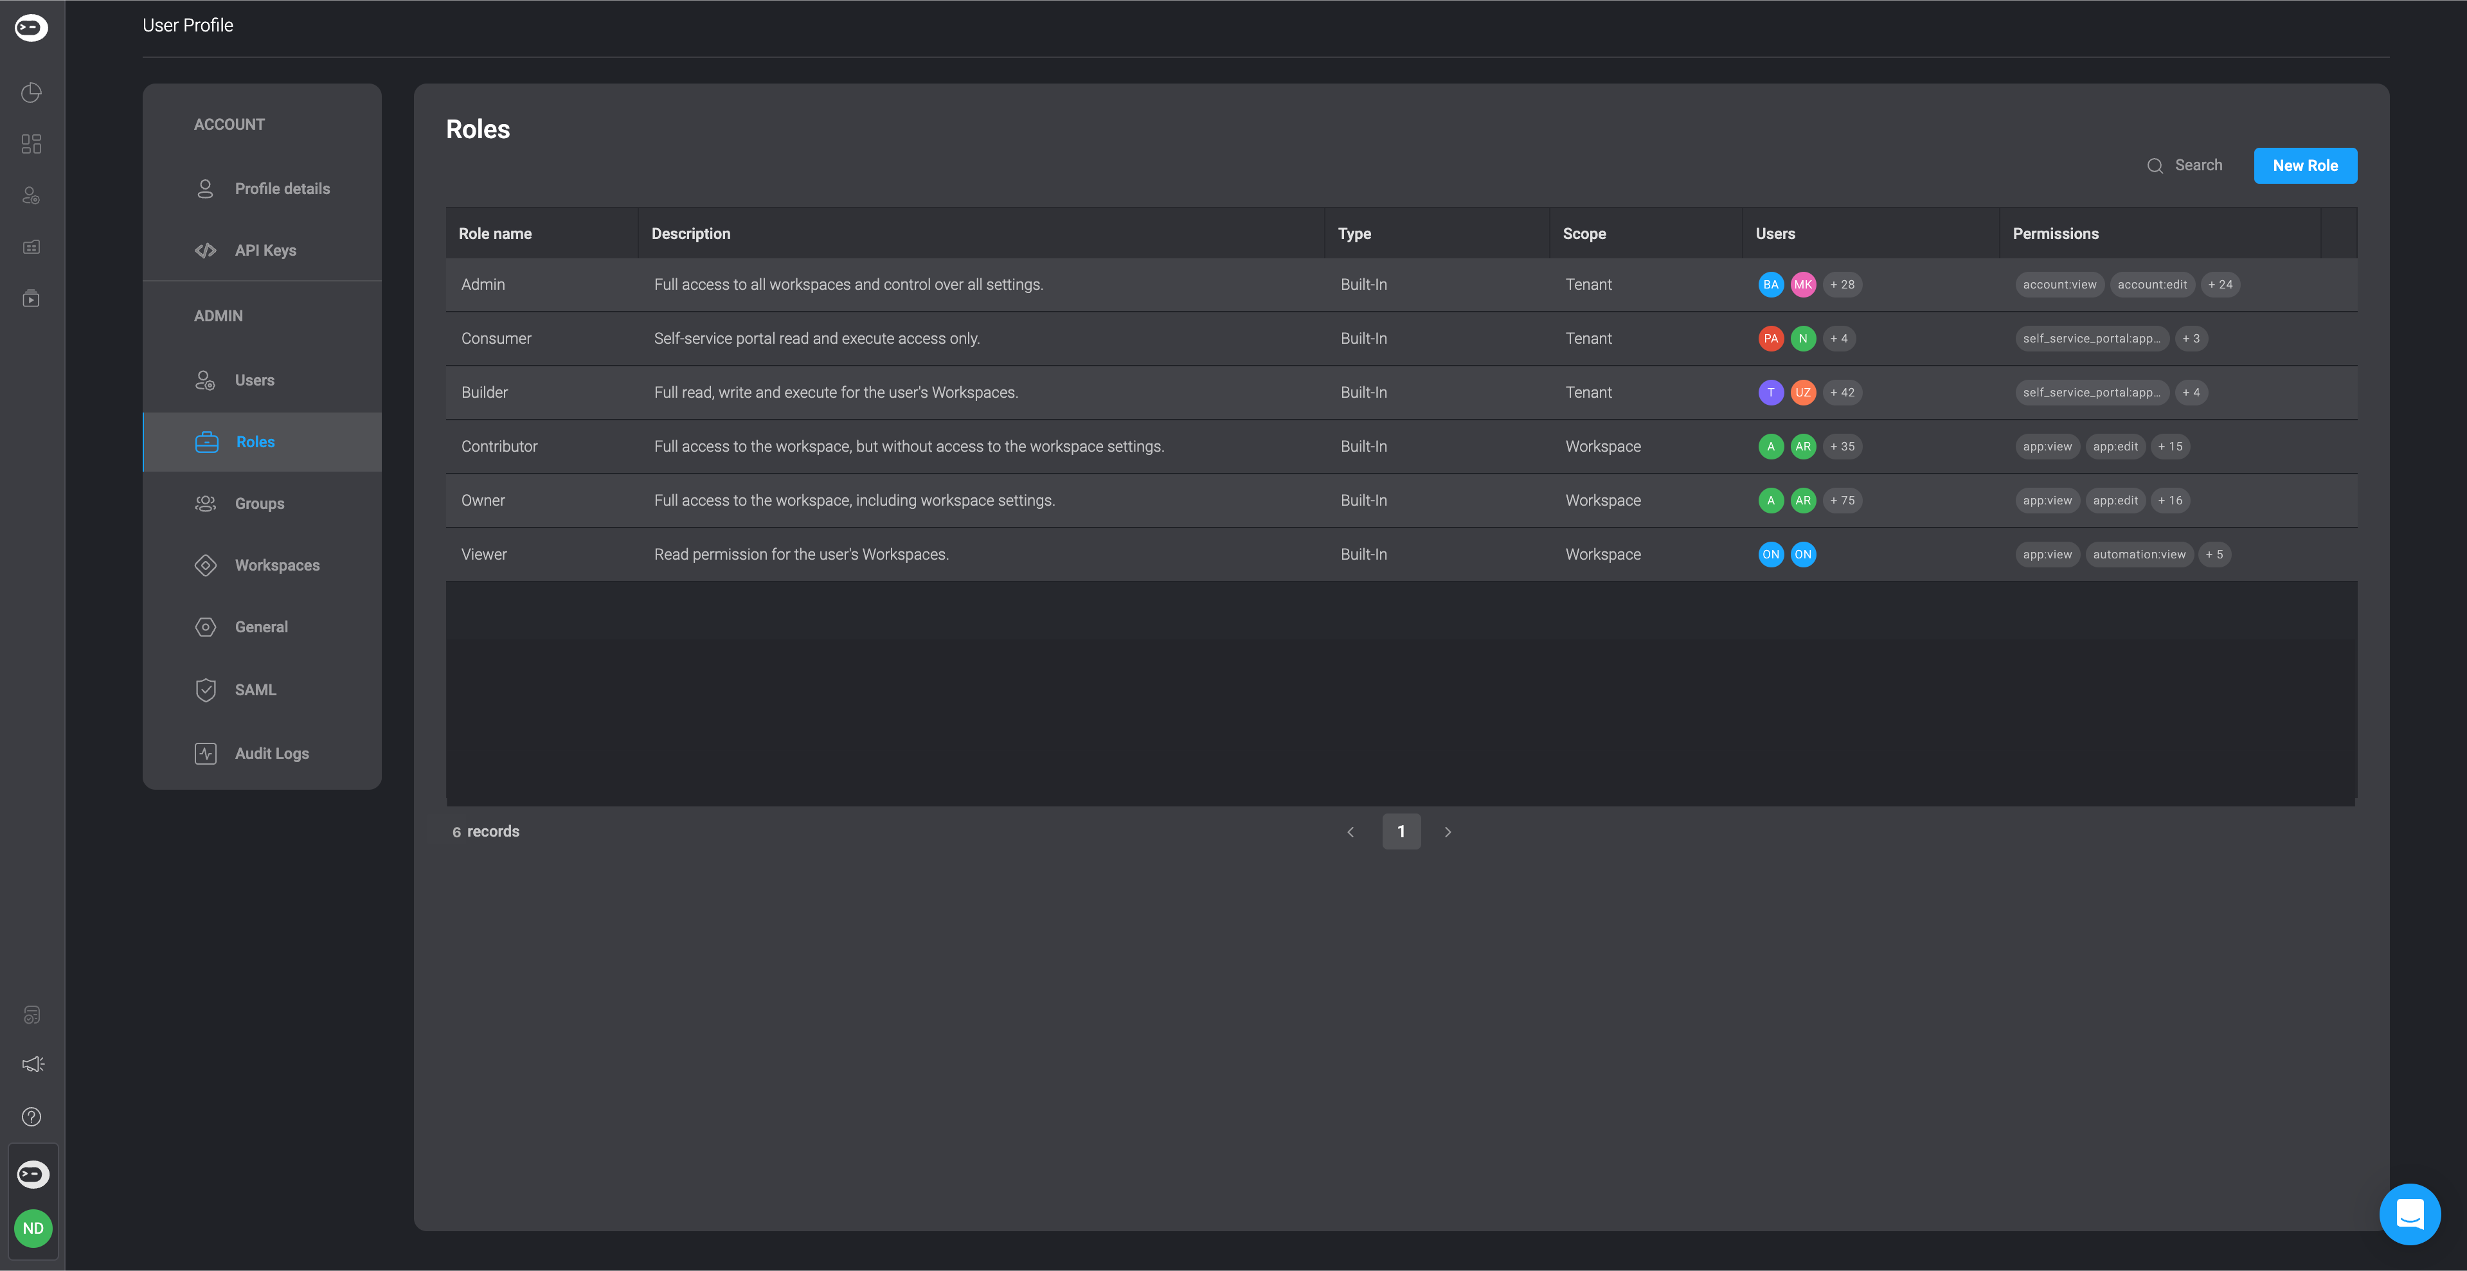Expand +28 users in Admin row
This screenshot has width=2467, height=1271.
[x=1842, y=284]
